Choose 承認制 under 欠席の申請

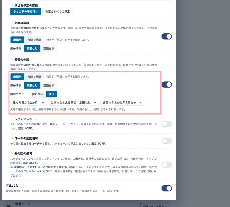click(17, 40)
